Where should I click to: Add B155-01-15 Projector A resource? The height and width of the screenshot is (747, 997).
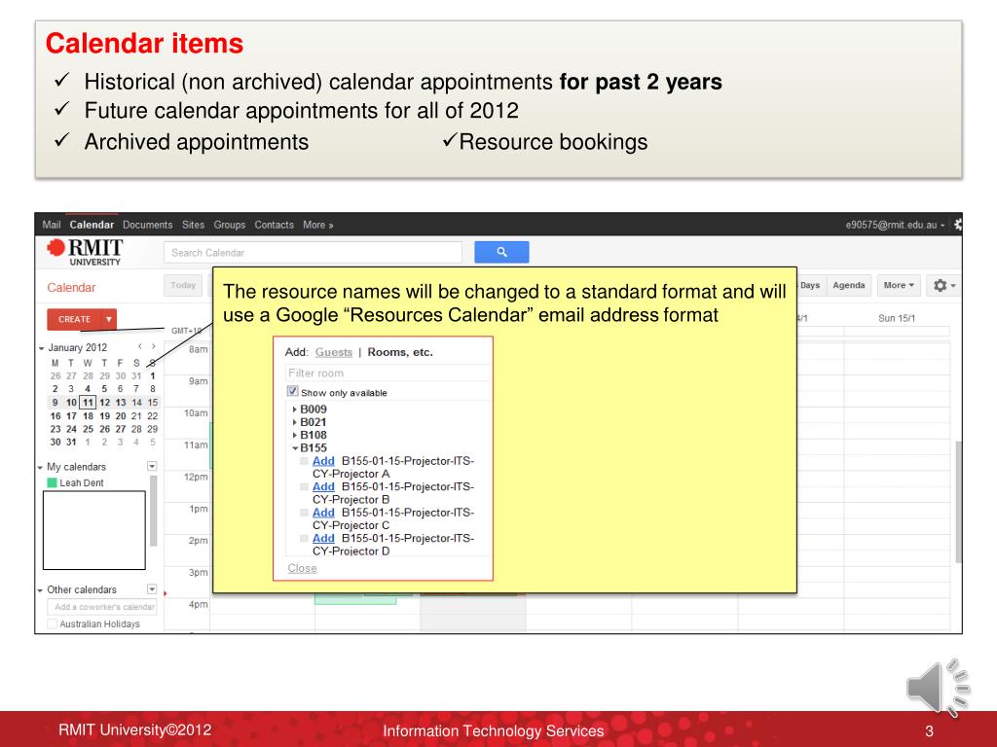(323, 461)
